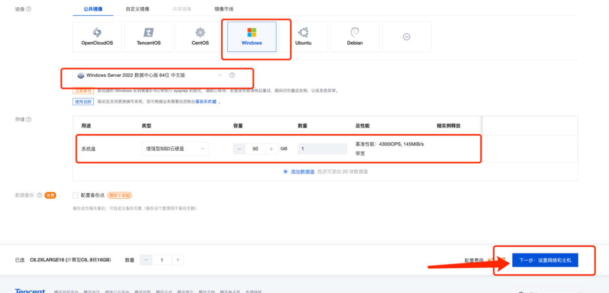Click 下一步：设置网络和主机 button
Screen dimensions: 609x293
(545, 260)
